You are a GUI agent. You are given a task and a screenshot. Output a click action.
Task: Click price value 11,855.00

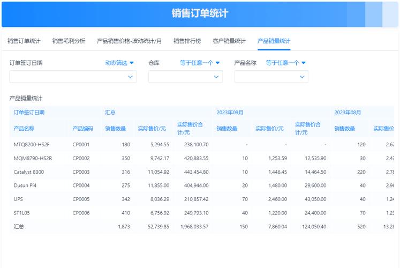(x=159, y=185)
